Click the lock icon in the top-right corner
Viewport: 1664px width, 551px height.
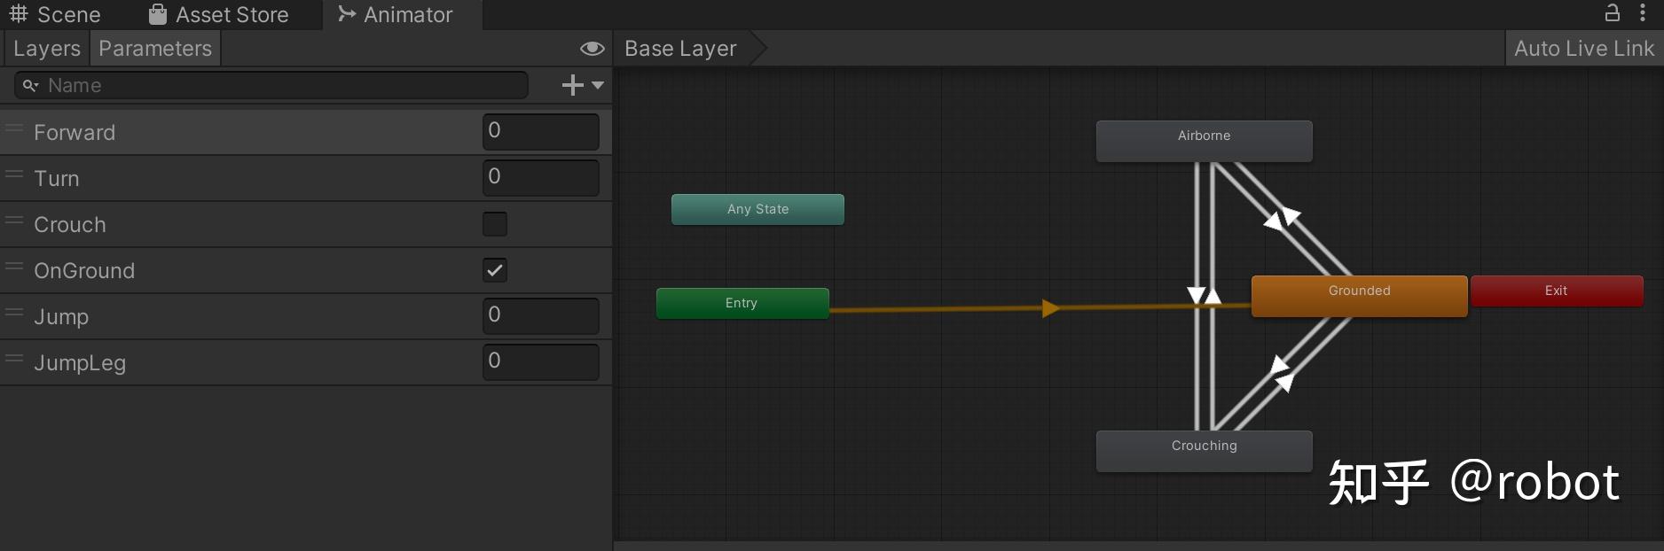click(1612, 13)
